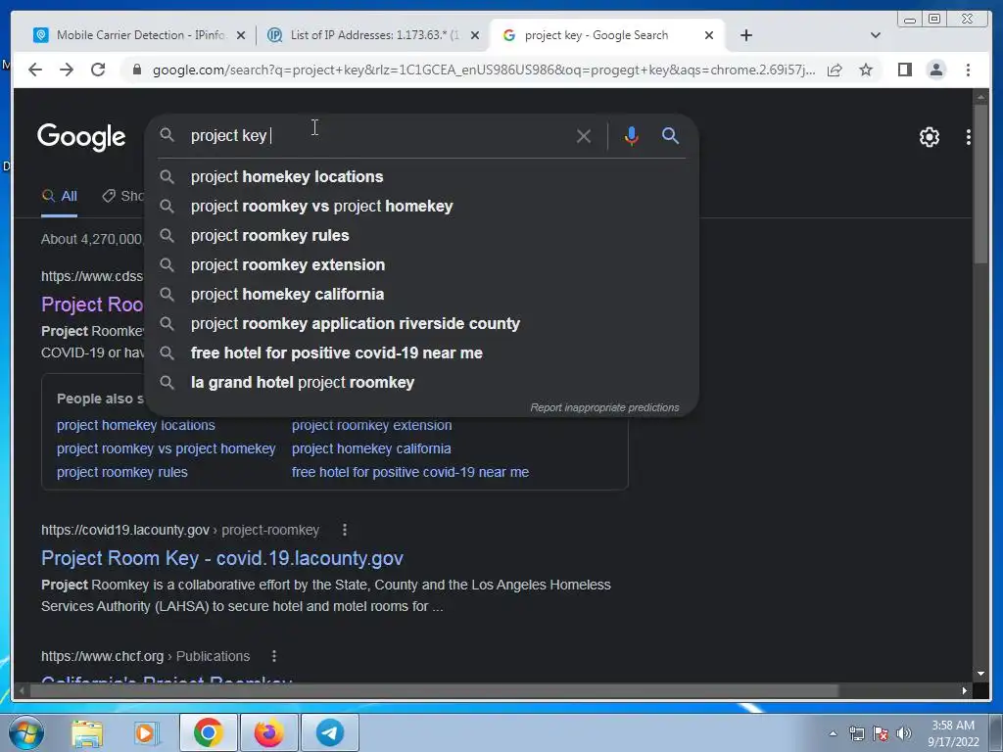The height and width of the screenshot is (752, 1003).
Task: Open related search free hotel for positive covid-19
Action: click(x=410, y=472)
